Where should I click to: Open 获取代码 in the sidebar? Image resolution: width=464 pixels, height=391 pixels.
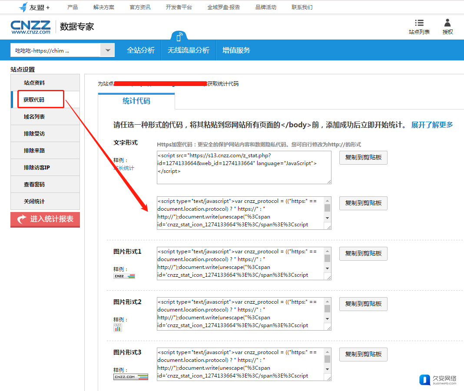click(45, 100)
